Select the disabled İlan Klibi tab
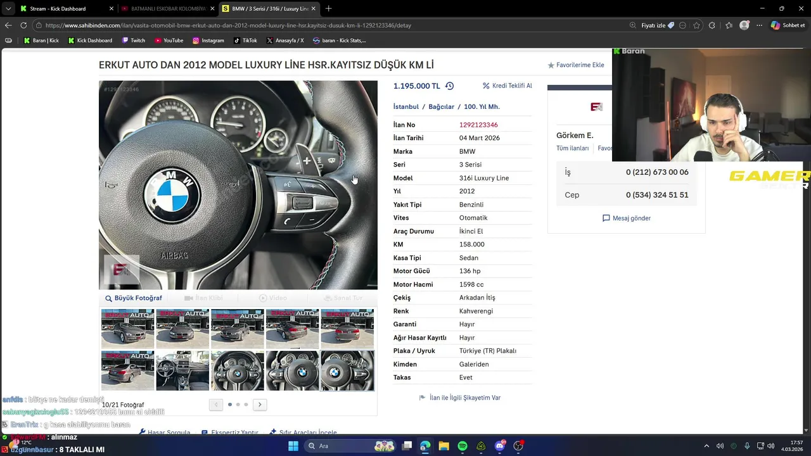The image size is (811, 456). [x=203, y=298]
